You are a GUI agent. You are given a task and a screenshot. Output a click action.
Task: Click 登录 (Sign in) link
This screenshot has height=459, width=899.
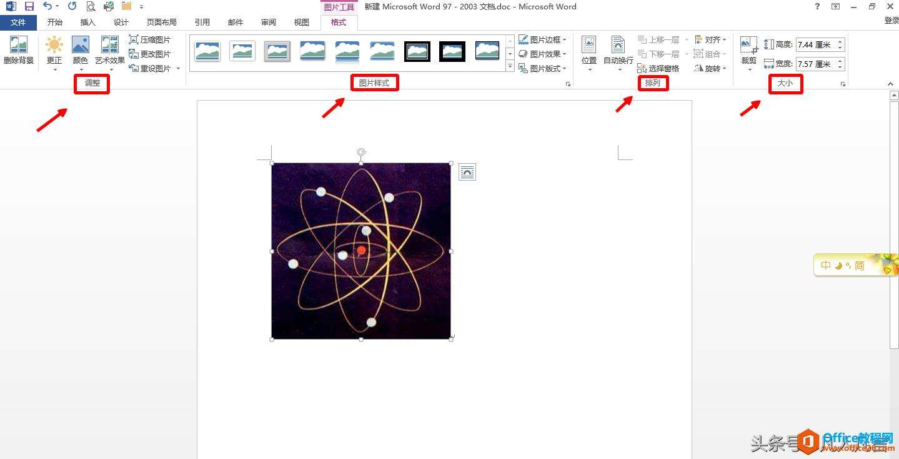tap(892, 21)
